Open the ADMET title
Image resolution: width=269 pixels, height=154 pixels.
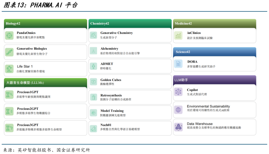click(107, 64)
